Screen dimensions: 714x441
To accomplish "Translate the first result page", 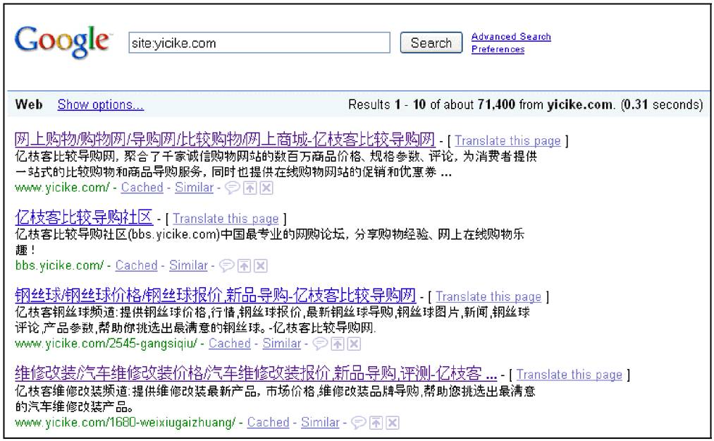I will (507, 141).
